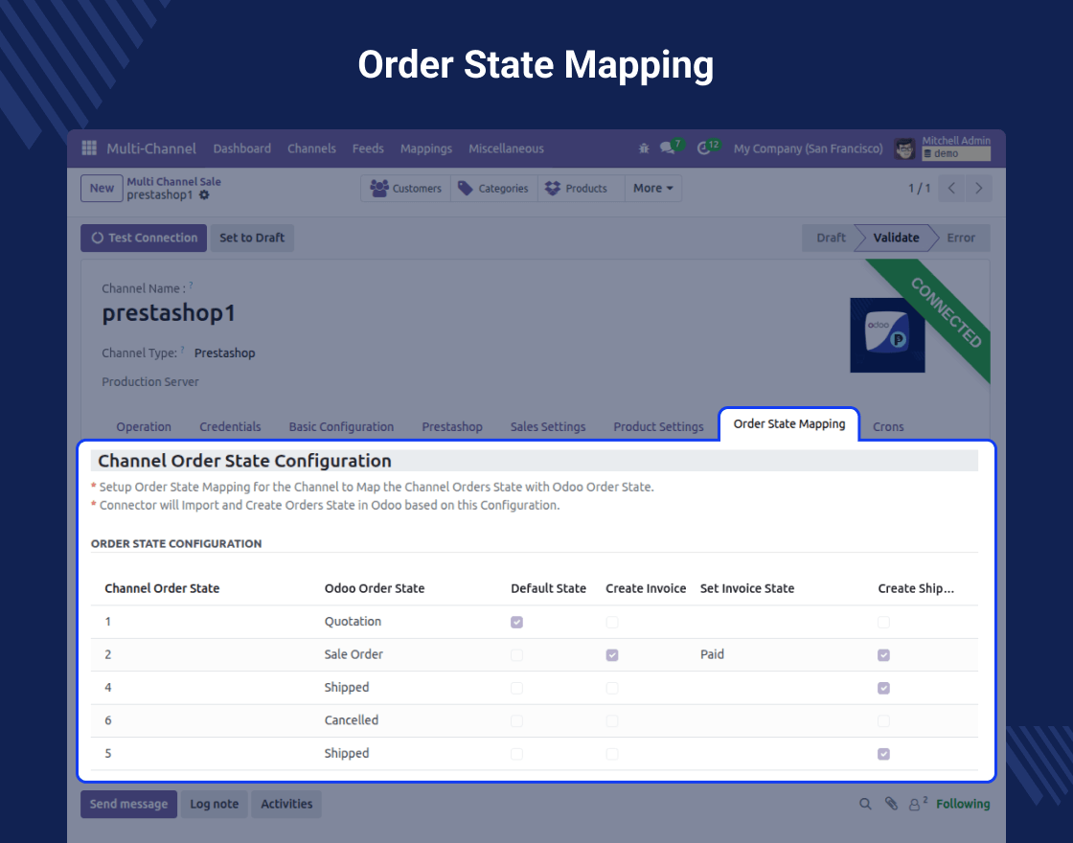Sort by Odoo Order State column header
Screen dimensions: 1073x843
pos(375,588)
